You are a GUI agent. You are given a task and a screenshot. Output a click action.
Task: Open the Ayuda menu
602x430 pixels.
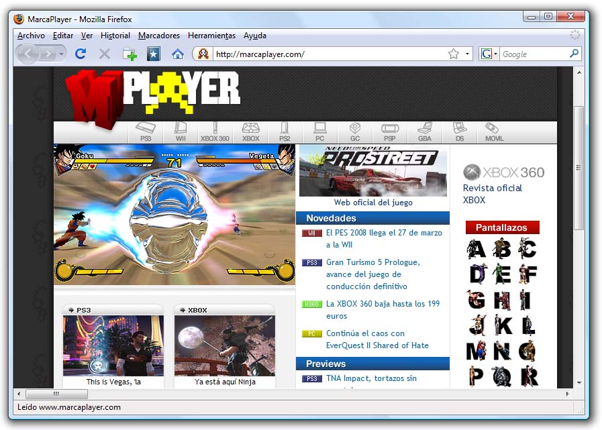pyautogui.click(x=255, y=36)
